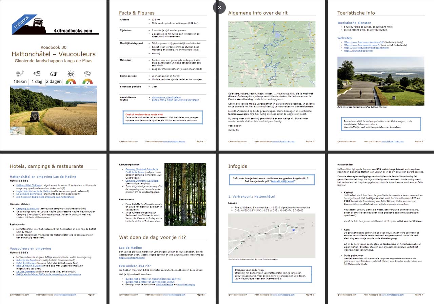Open the page 5 'Bundel met 3 ritten' Joinville–Verdun link
The width and height of the screenshot is (434, 304).
click(x=150, y=282)
